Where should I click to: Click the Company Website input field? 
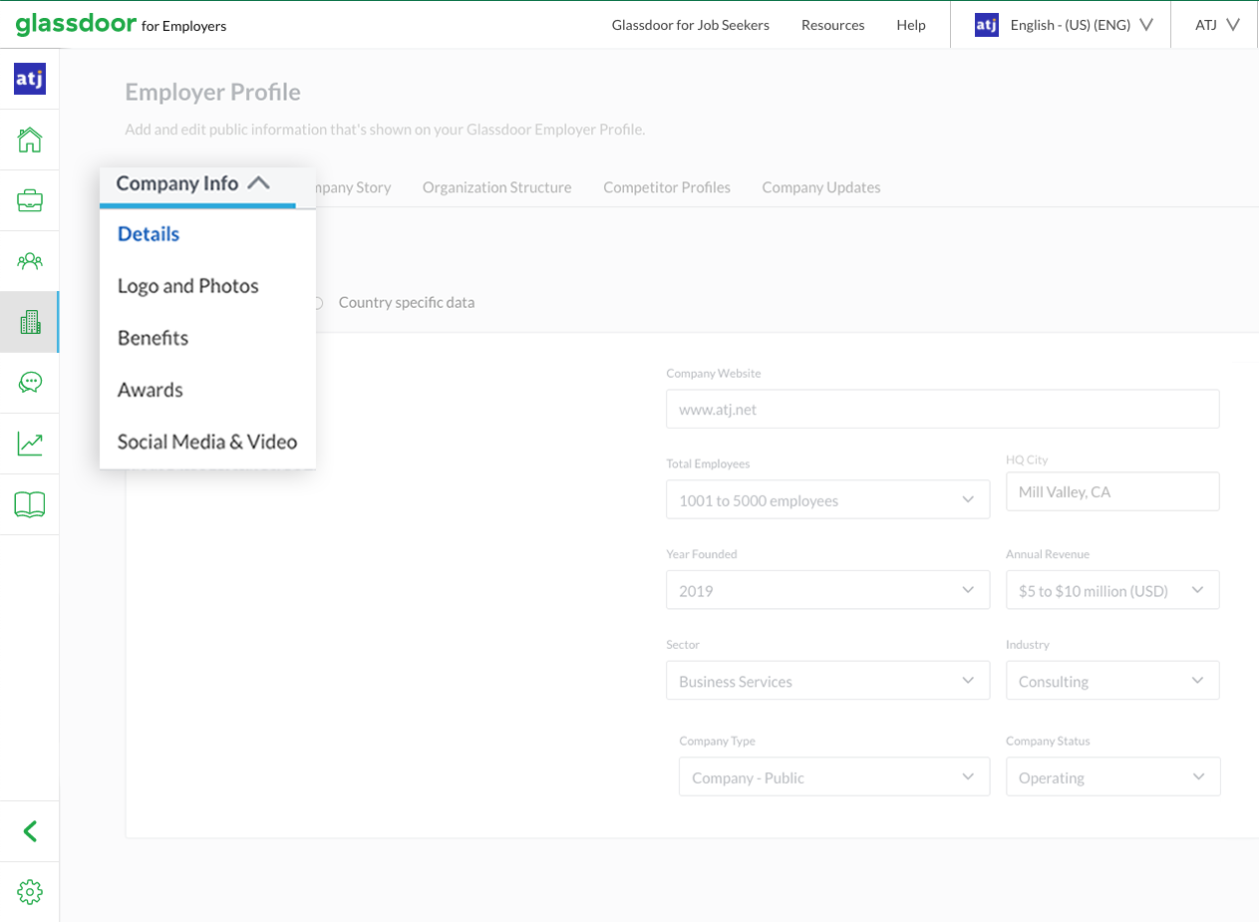coord(942,410)
